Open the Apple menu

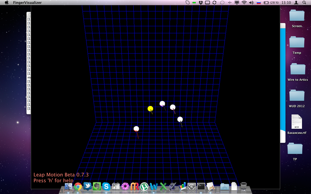[x=7, y=3]
